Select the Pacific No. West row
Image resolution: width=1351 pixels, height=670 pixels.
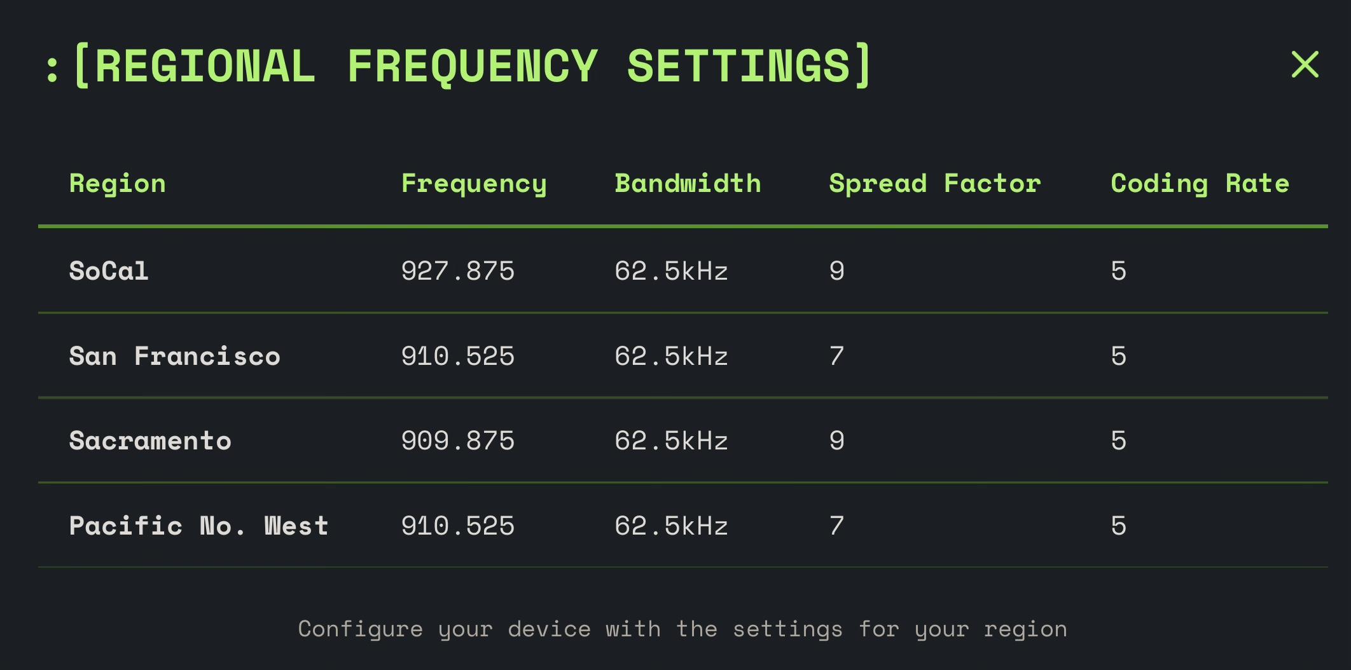coord(198,526)
